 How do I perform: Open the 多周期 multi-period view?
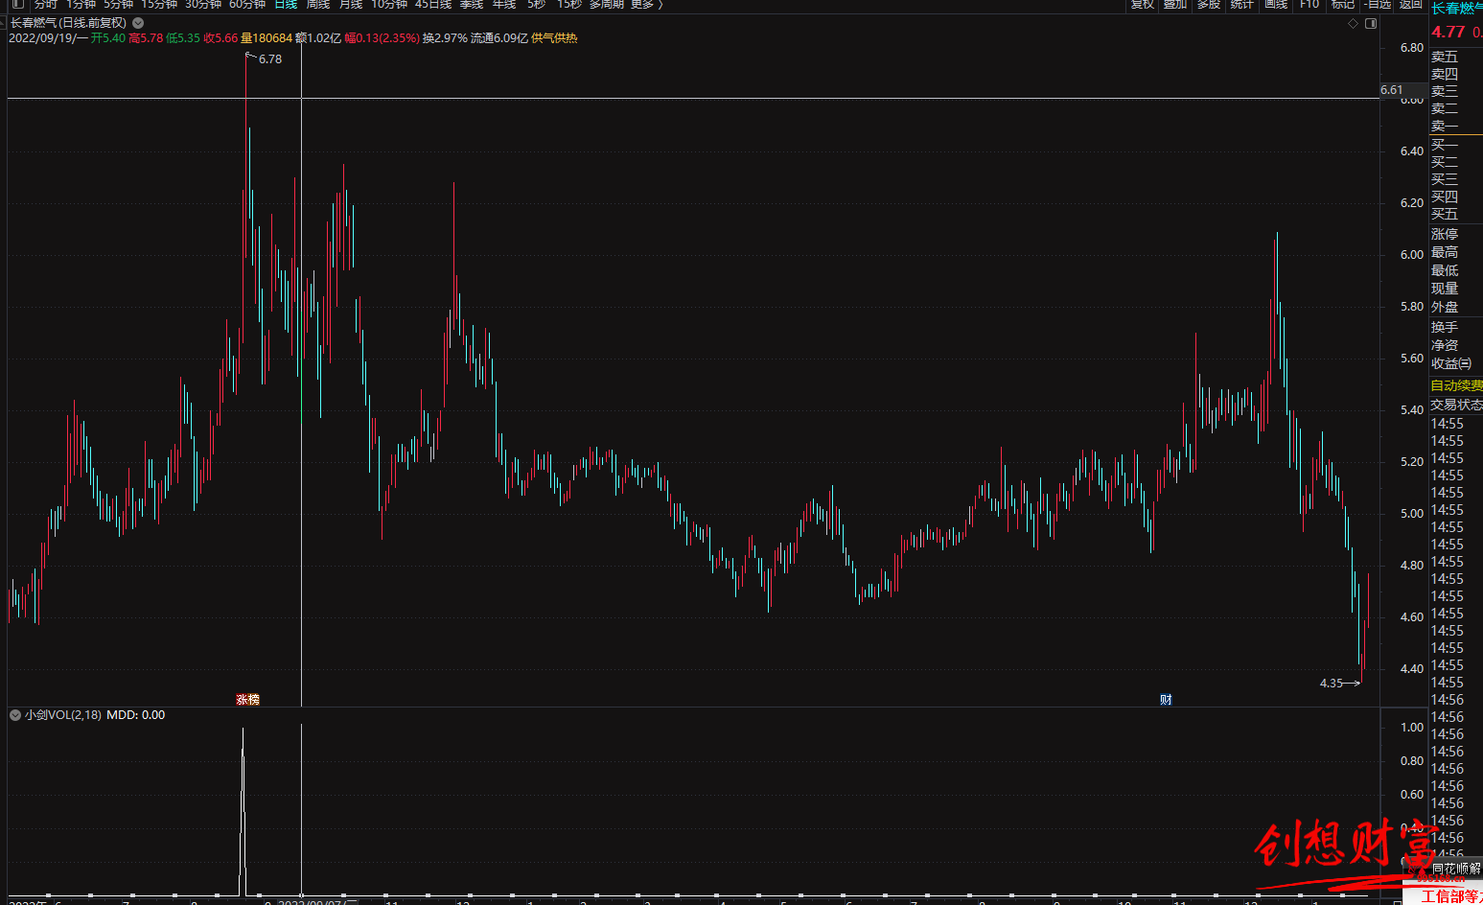(607, 5)
